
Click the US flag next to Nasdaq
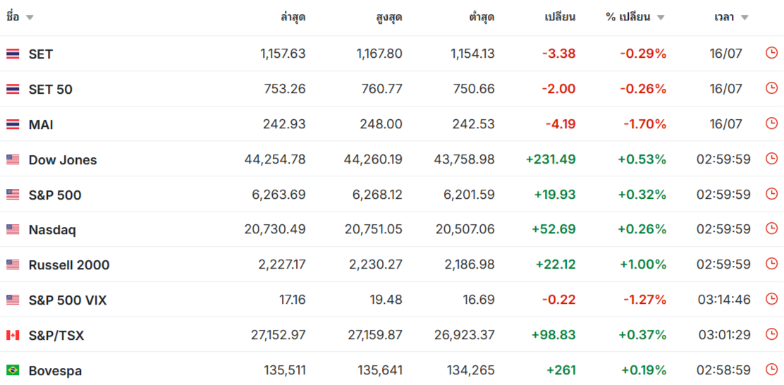tap(13, 229)
